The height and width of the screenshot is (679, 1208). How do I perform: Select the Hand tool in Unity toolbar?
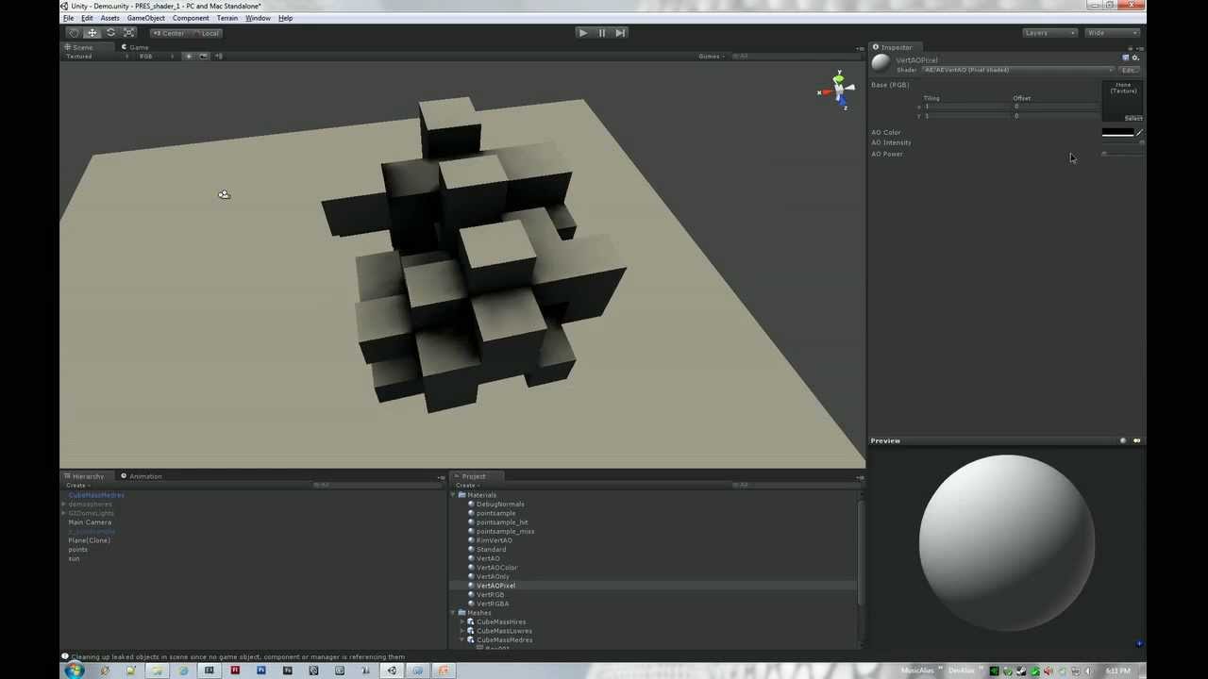pos(75,33)
